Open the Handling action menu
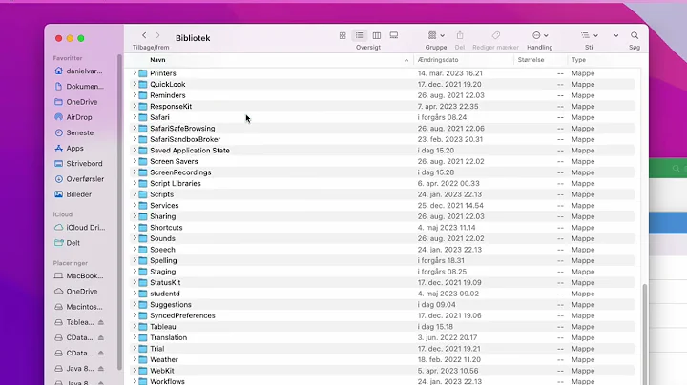The height and width of the screenshot is (385, 687). (x=540, y=35)
